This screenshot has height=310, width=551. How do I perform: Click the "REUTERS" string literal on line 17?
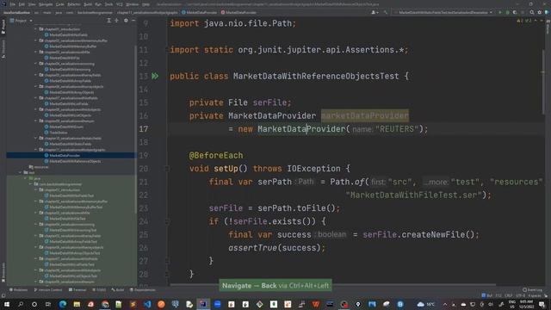tap(397, 129)
